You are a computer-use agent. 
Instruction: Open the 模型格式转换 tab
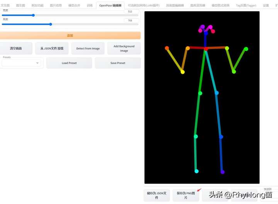click(220, 5)
